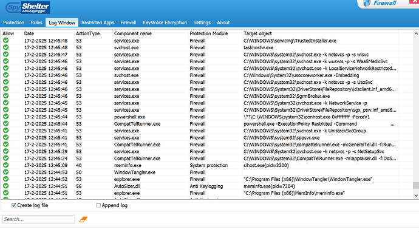Select the date 17-2-2025 12:44:53 cell
The height and width of the screenshot is (232, 419).
(x=46, y=172)
